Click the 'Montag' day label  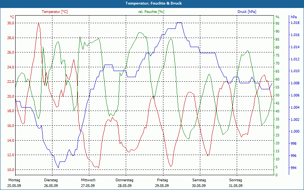[14, 180]
